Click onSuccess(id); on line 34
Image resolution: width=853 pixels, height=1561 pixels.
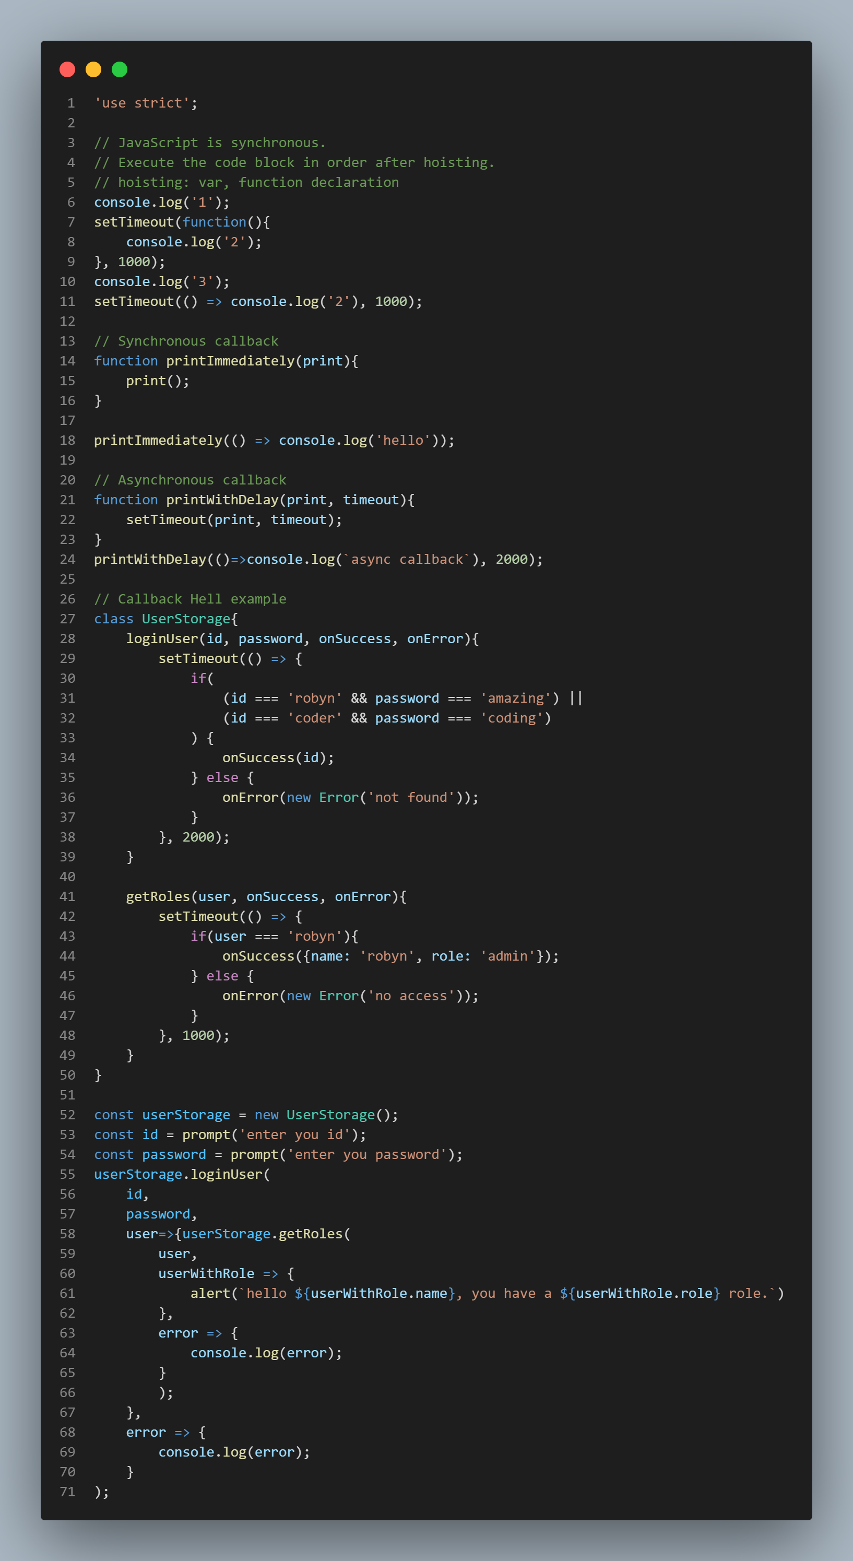tap(278, 758)
